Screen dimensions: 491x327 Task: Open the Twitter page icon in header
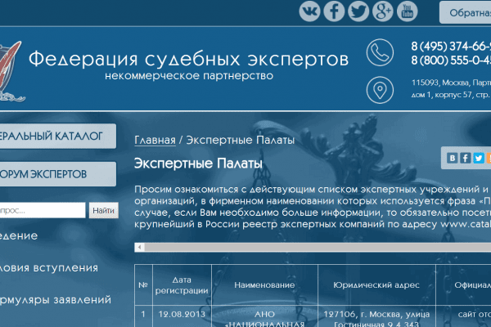pyautogui.click(x=358, y=11)
